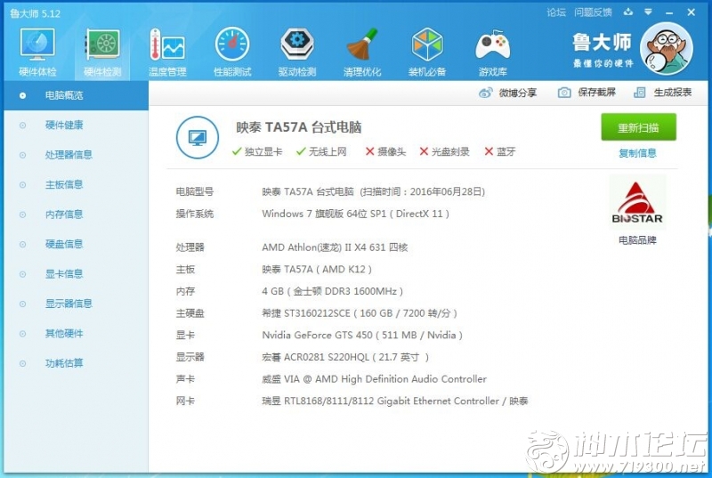The image size is (712, 478).
Task: Click the 瑞昱 RTL8168 Gigabit Ethernet value
Action: coord(394,401)
